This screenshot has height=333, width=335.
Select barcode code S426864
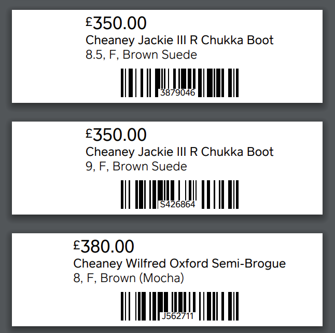178,205
